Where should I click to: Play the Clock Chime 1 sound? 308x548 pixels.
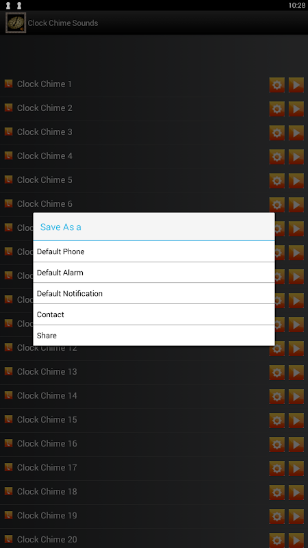(296, 85)
